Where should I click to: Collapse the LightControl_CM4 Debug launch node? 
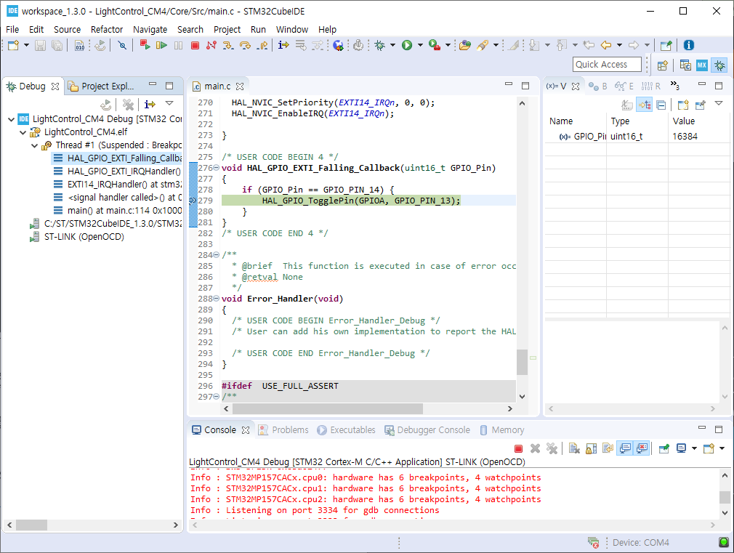point(11,119)
